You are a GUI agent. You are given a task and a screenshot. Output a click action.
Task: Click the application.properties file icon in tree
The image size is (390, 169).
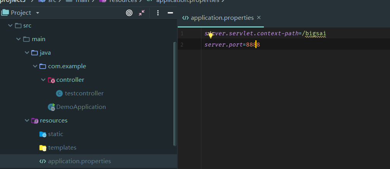tap(43, 161)
